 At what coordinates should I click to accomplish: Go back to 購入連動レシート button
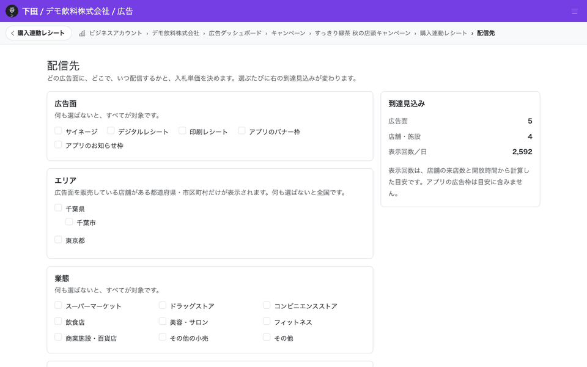39,33
